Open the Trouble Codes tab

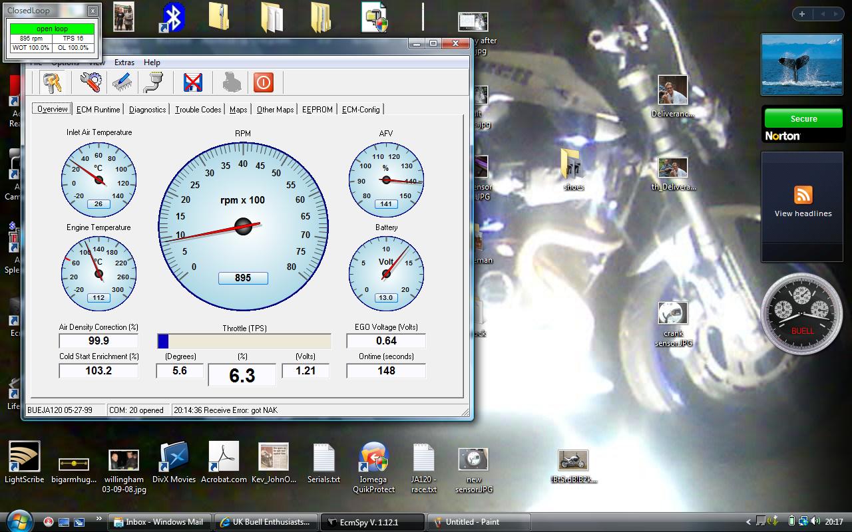198,110
